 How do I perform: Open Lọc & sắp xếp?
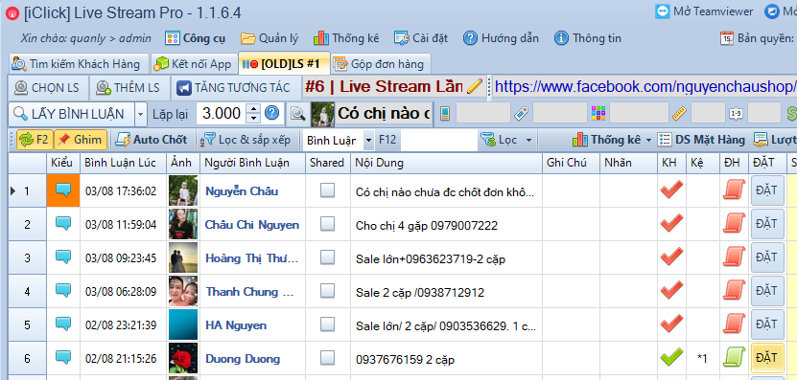[x=246, y=140]
